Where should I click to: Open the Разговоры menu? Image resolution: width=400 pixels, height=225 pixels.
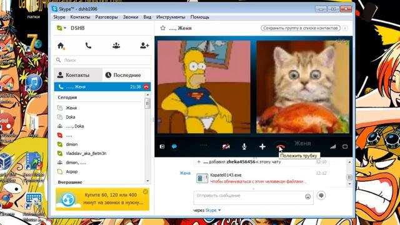click(106, 17)
